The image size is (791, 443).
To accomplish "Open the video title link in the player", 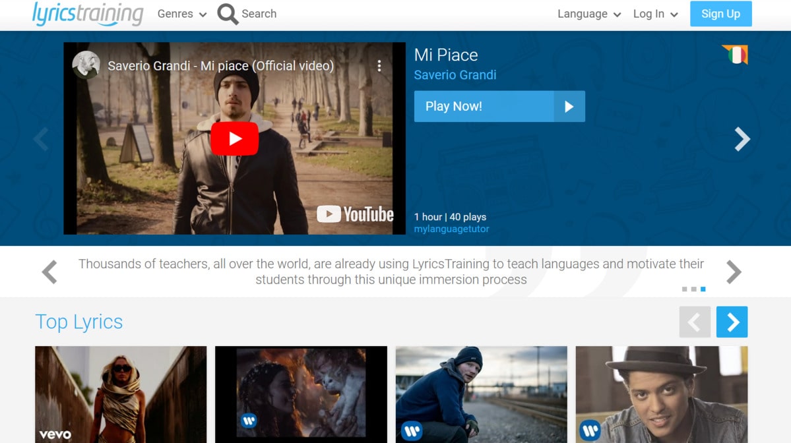I will pos(221,66).
